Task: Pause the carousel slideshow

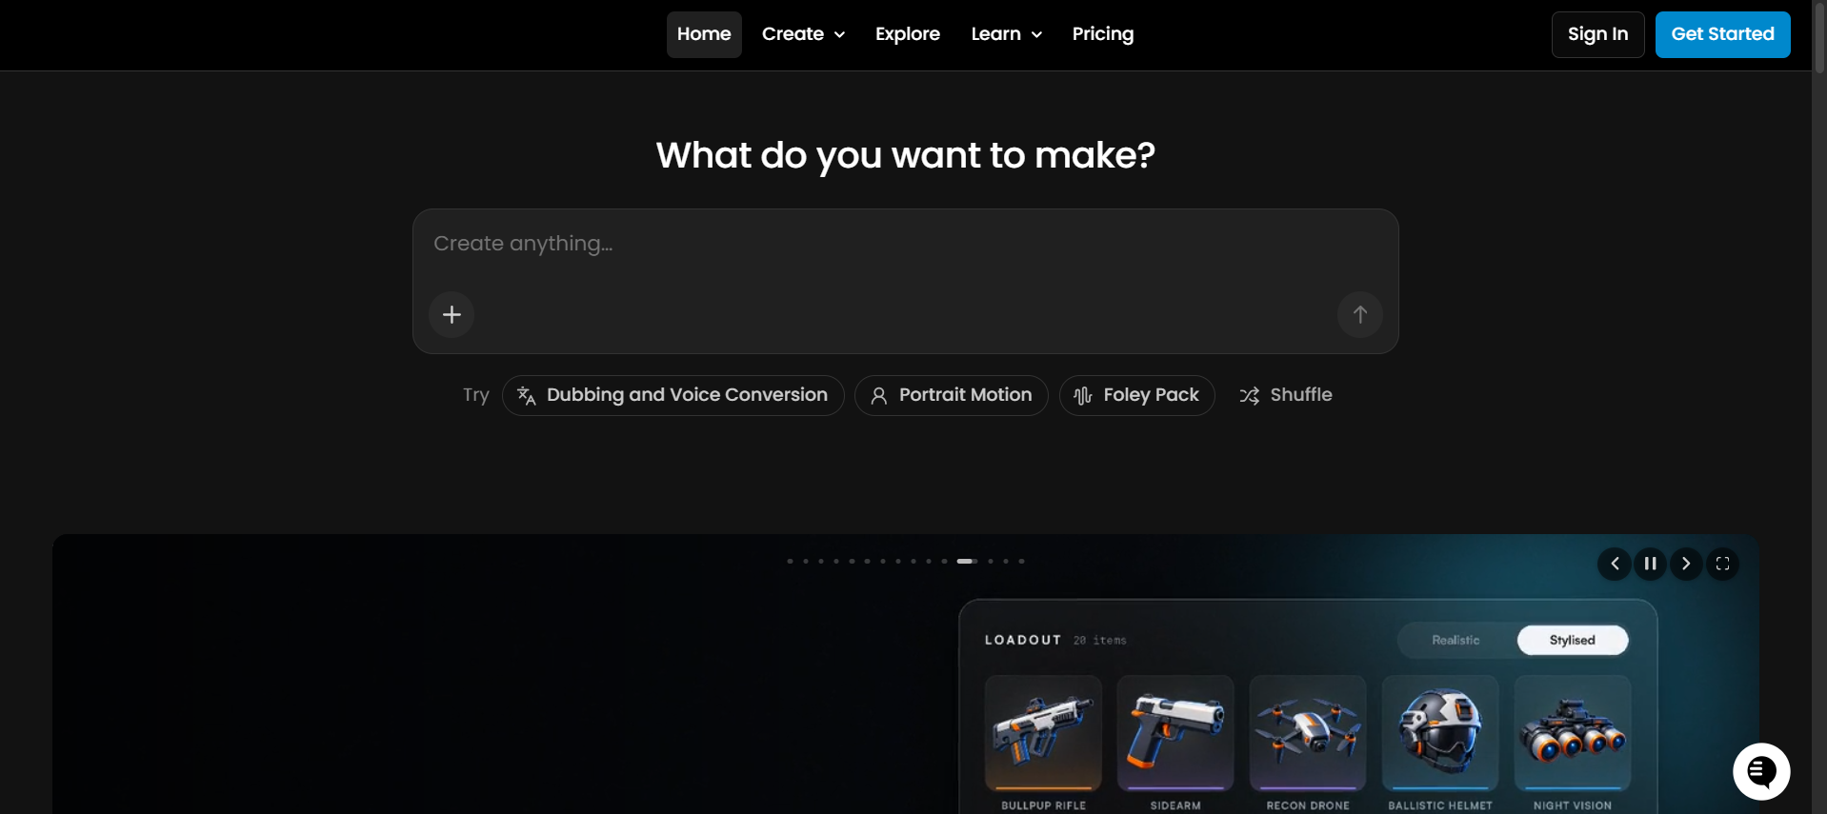Action: tap(1651, 564)
